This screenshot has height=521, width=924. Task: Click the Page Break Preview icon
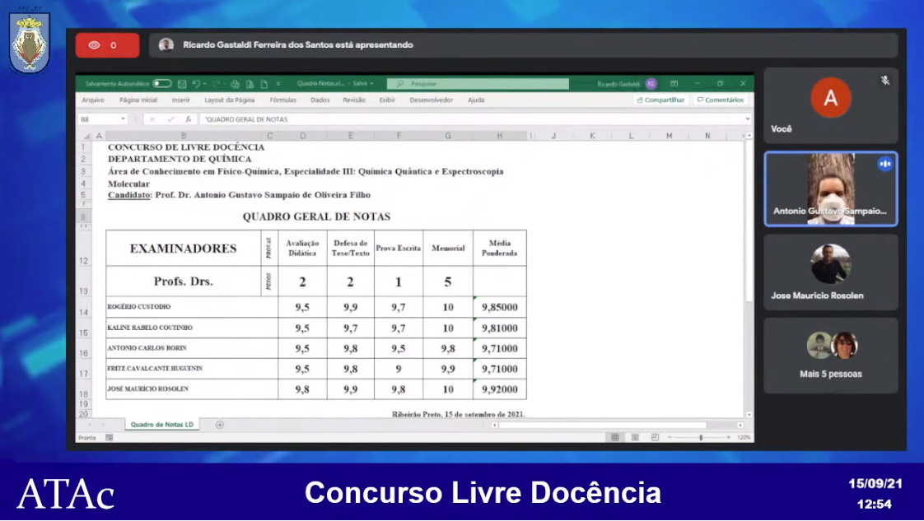(655, 437)
